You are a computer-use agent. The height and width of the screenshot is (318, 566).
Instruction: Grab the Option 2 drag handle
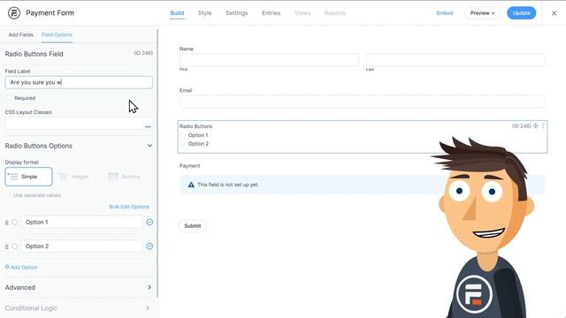click(7, 247)
